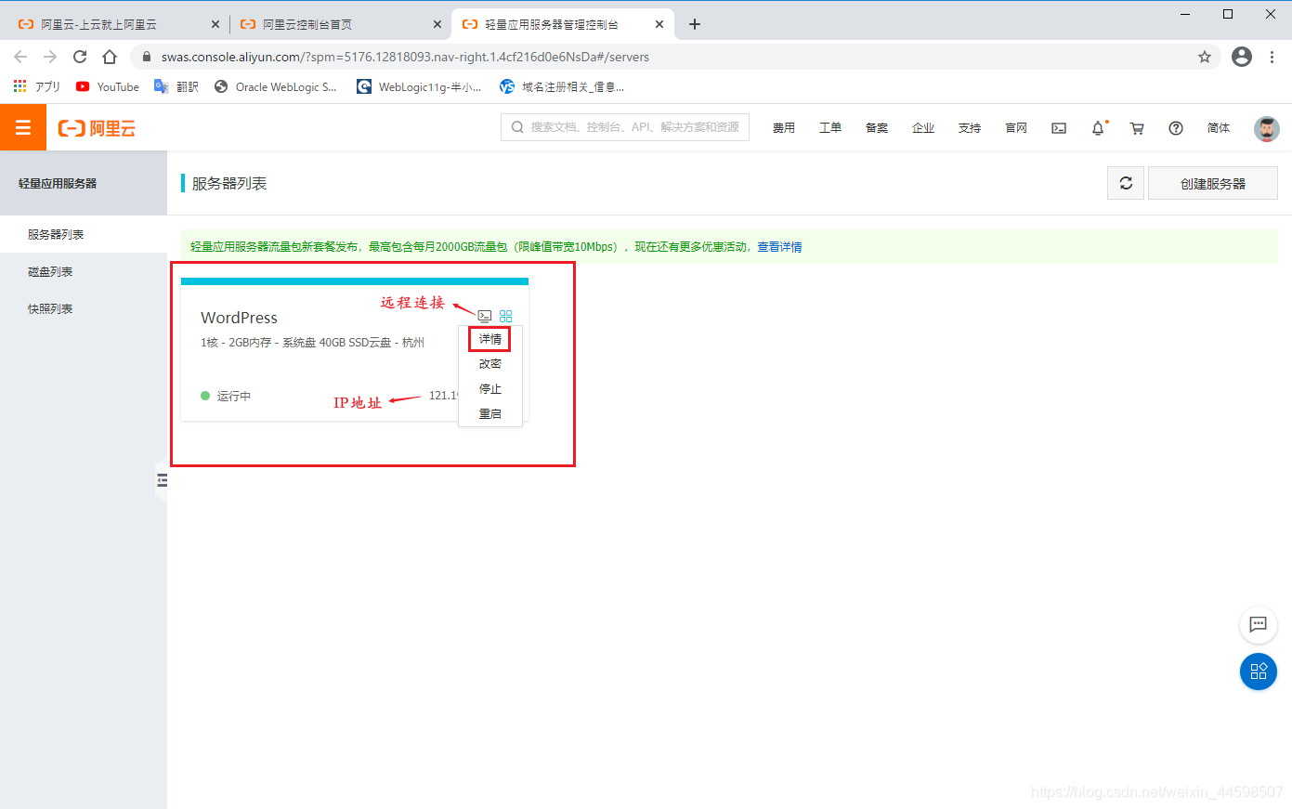Open the Cloud Shell terminal icon in header

click(x=1059, y=128)
